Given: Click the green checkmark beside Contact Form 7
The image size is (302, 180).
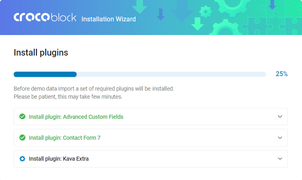Looking at the screenshot, I should (x=22, y=138).
